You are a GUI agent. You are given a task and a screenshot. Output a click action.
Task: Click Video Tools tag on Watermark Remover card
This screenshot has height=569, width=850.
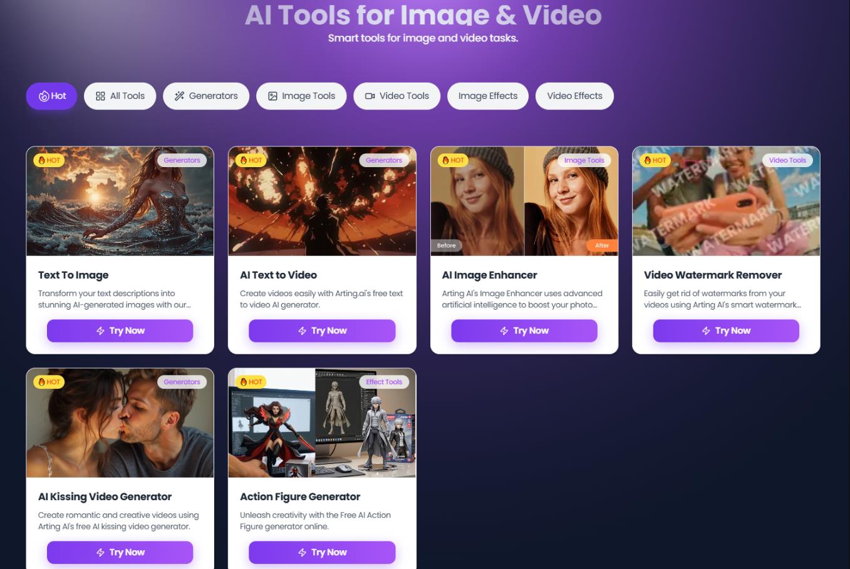[x=787, y=160]
